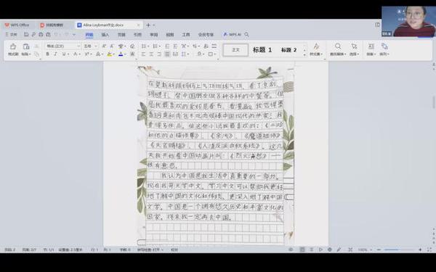
Task: Click the Format Painter brush icon
Action: pyautogui.click(x=13, y=46)
